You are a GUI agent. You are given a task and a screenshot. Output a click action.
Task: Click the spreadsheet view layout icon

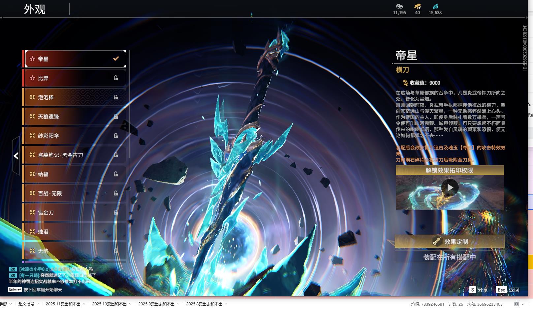point(517,304)
